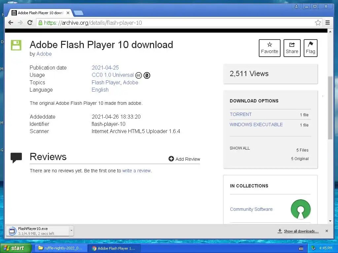Click the Add Review plus icon
Screen dimensions: 338x253
coord(171,159)
